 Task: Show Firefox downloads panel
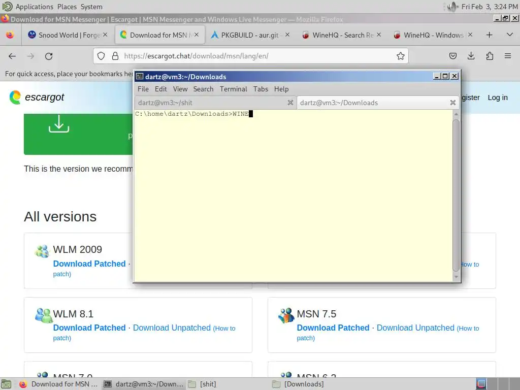coord(471,56)
